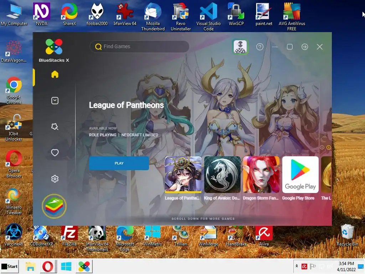365x274 pixels.
Task: Select Dragon Storm Fantasy thumbnail
Action: 261,174
